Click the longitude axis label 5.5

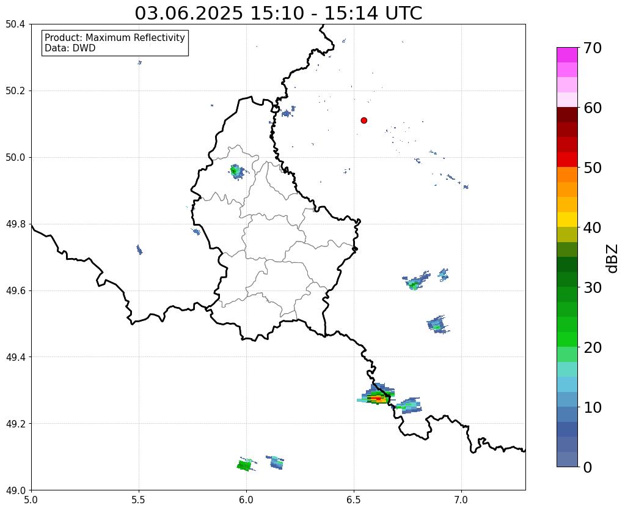click(x=139, y=500)
